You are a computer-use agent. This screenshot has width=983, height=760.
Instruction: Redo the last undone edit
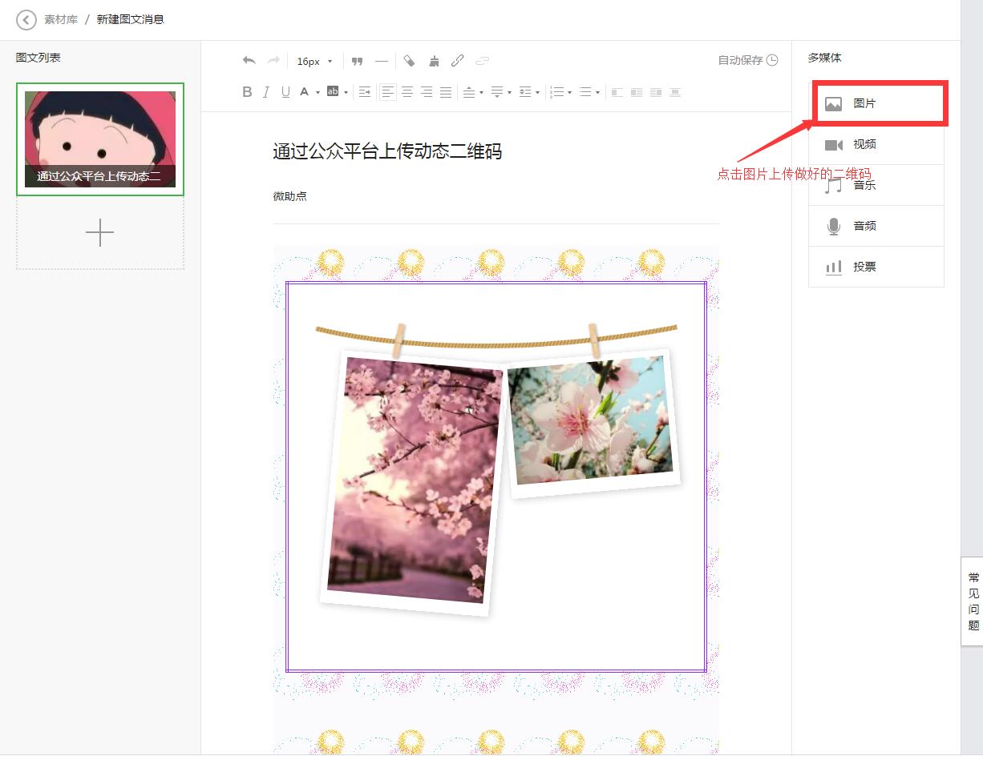coord(273,61)
